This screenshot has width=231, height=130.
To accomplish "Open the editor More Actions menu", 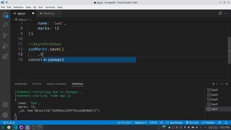I will [226, 13].
